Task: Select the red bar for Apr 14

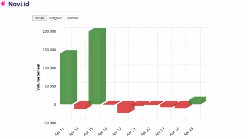Action: point(81,106)
